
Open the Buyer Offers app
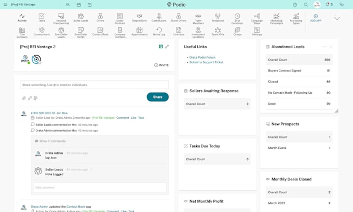(x=179, y=18)
